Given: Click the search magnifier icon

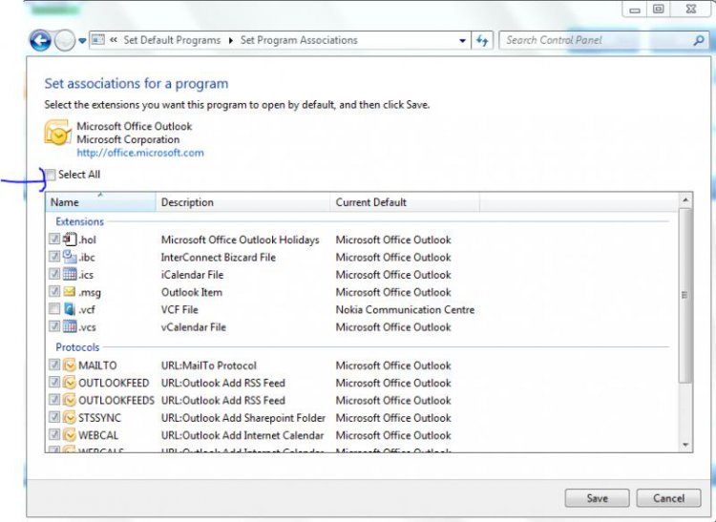Looking at the screenshot, I should [x=699, y=41].
